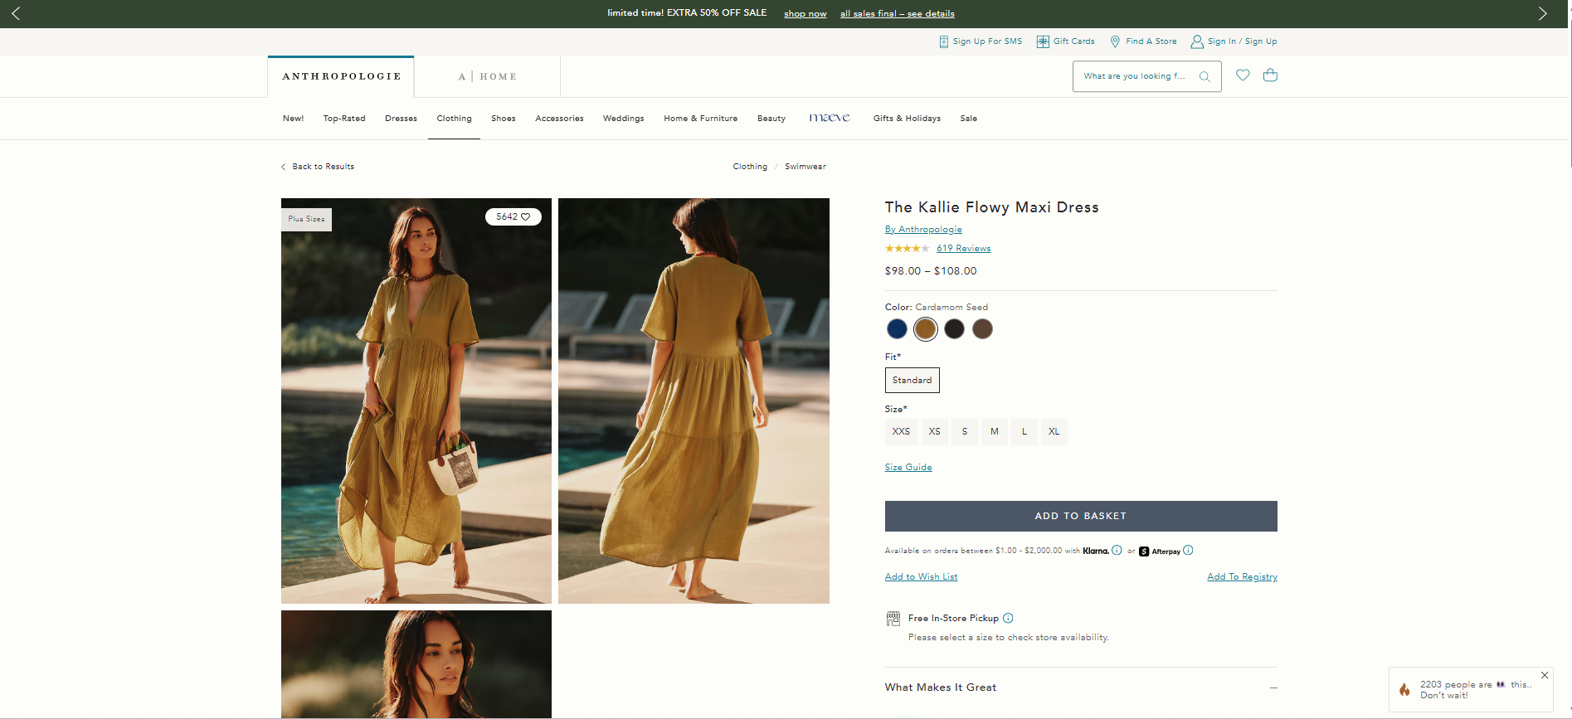
Task: Open the Clothing menu
Action: (x=454, y=119)
